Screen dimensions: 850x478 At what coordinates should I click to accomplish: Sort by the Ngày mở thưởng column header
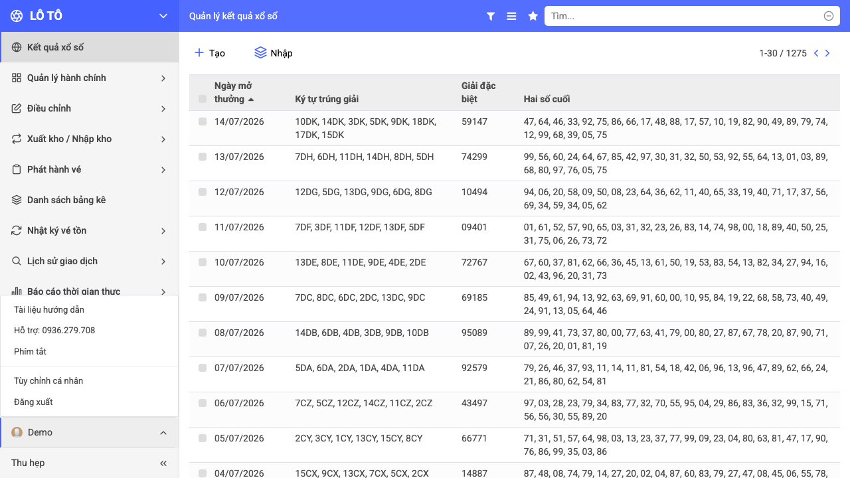click(x=234, y=92)
